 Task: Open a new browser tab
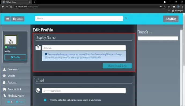(x=35, y=2)
